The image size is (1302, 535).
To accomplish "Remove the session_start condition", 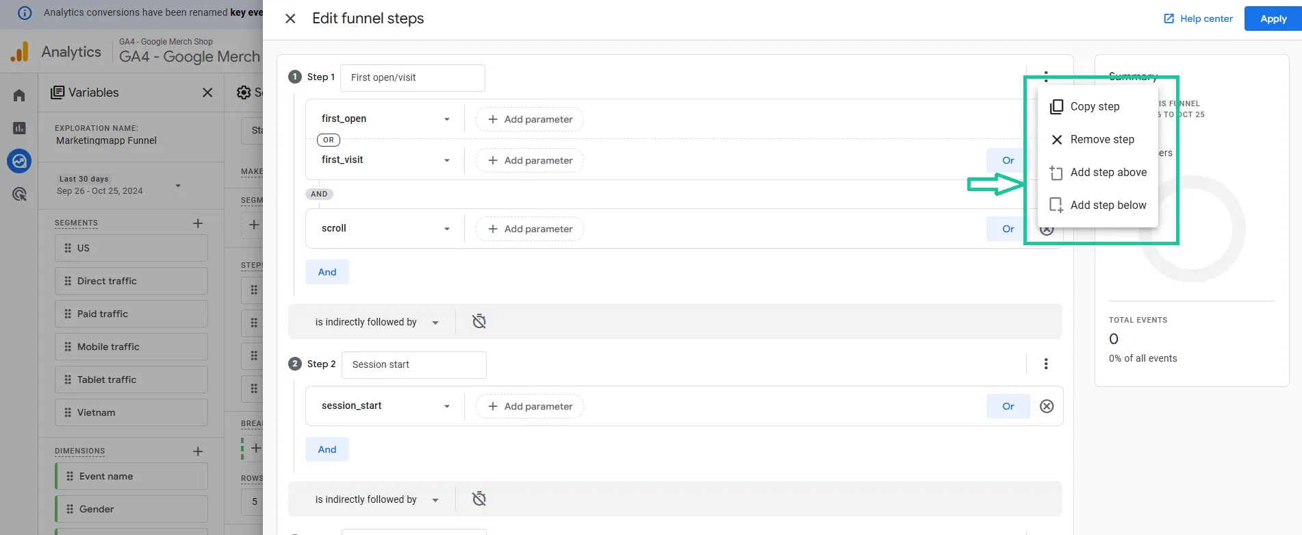I will (1047, 406).
